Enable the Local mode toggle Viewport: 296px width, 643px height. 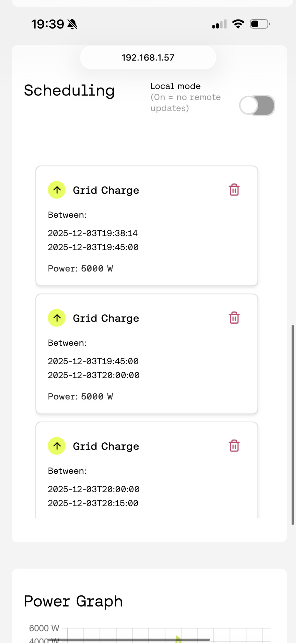pyautogui.click(x=257, y=105)
